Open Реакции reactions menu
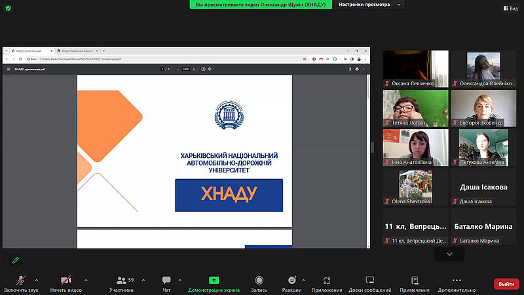The height and width of the screenshot is (295, 524). click(x=291, y=284)
